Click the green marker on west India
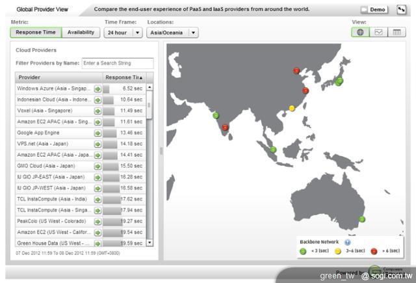Viewport: 416px width, 283px height. click(x=216, y=115)
